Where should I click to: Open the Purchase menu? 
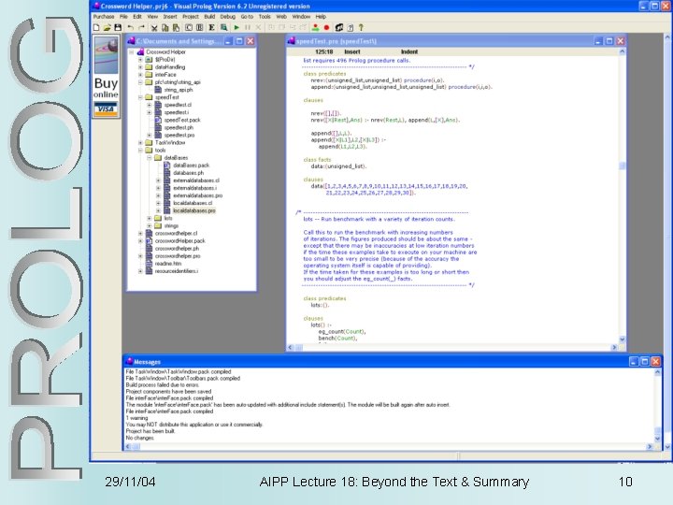point(104,16)
